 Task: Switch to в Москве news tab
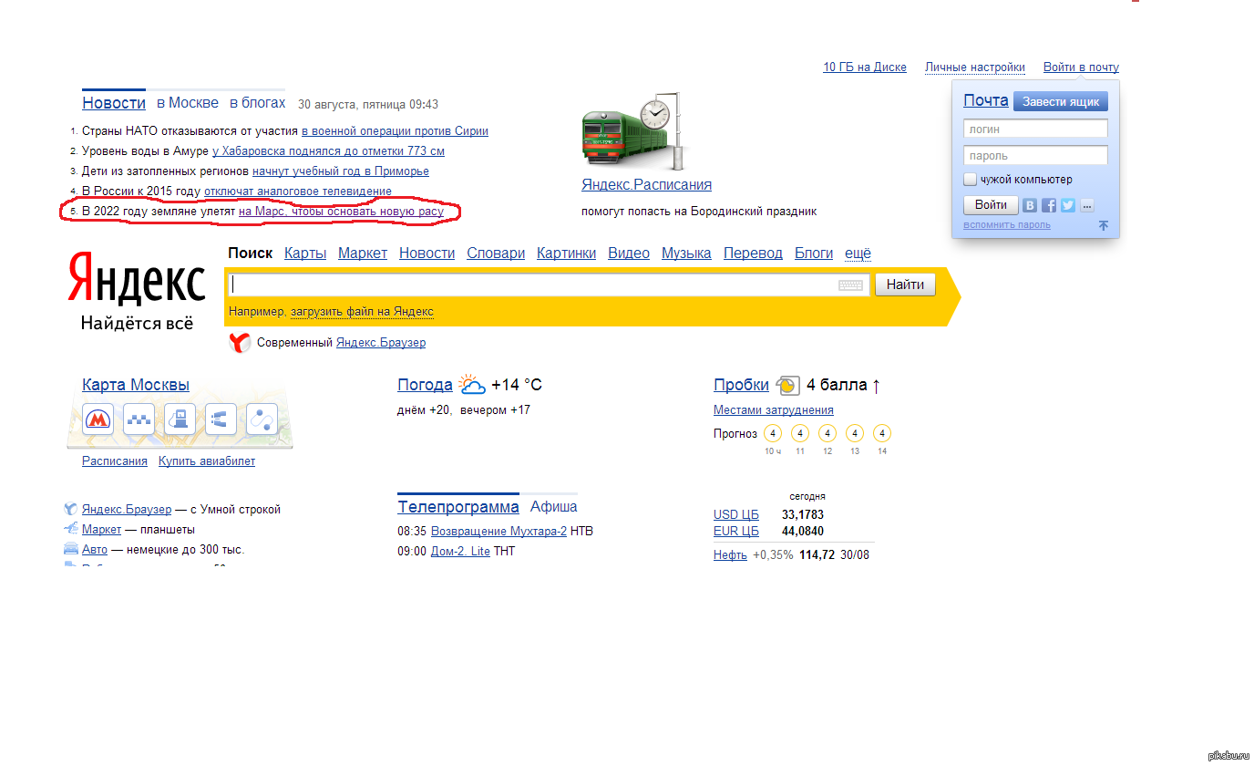pyautogui.click(x=188, y=103)
